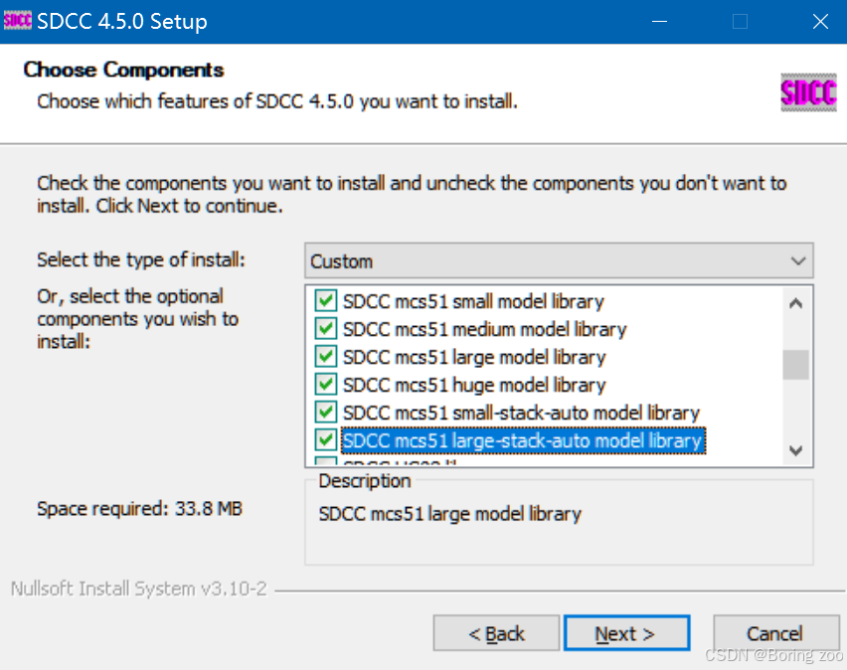Select highlighted 'SDCC mcs51 large-stack-auto model library' row
The width and height of the screenshot is (847, 670).
523,440
